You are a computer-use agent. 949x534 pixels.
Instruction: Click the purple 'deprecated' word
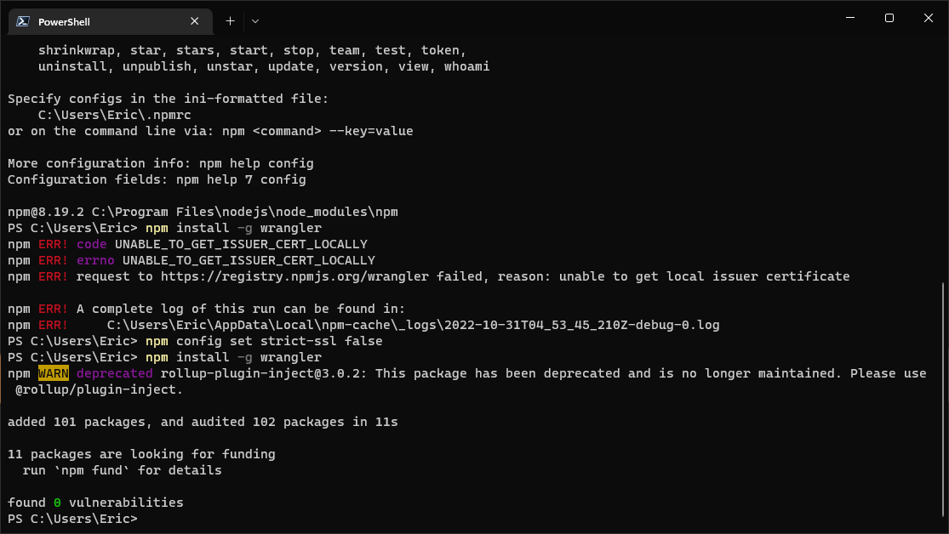coord(114,373)
